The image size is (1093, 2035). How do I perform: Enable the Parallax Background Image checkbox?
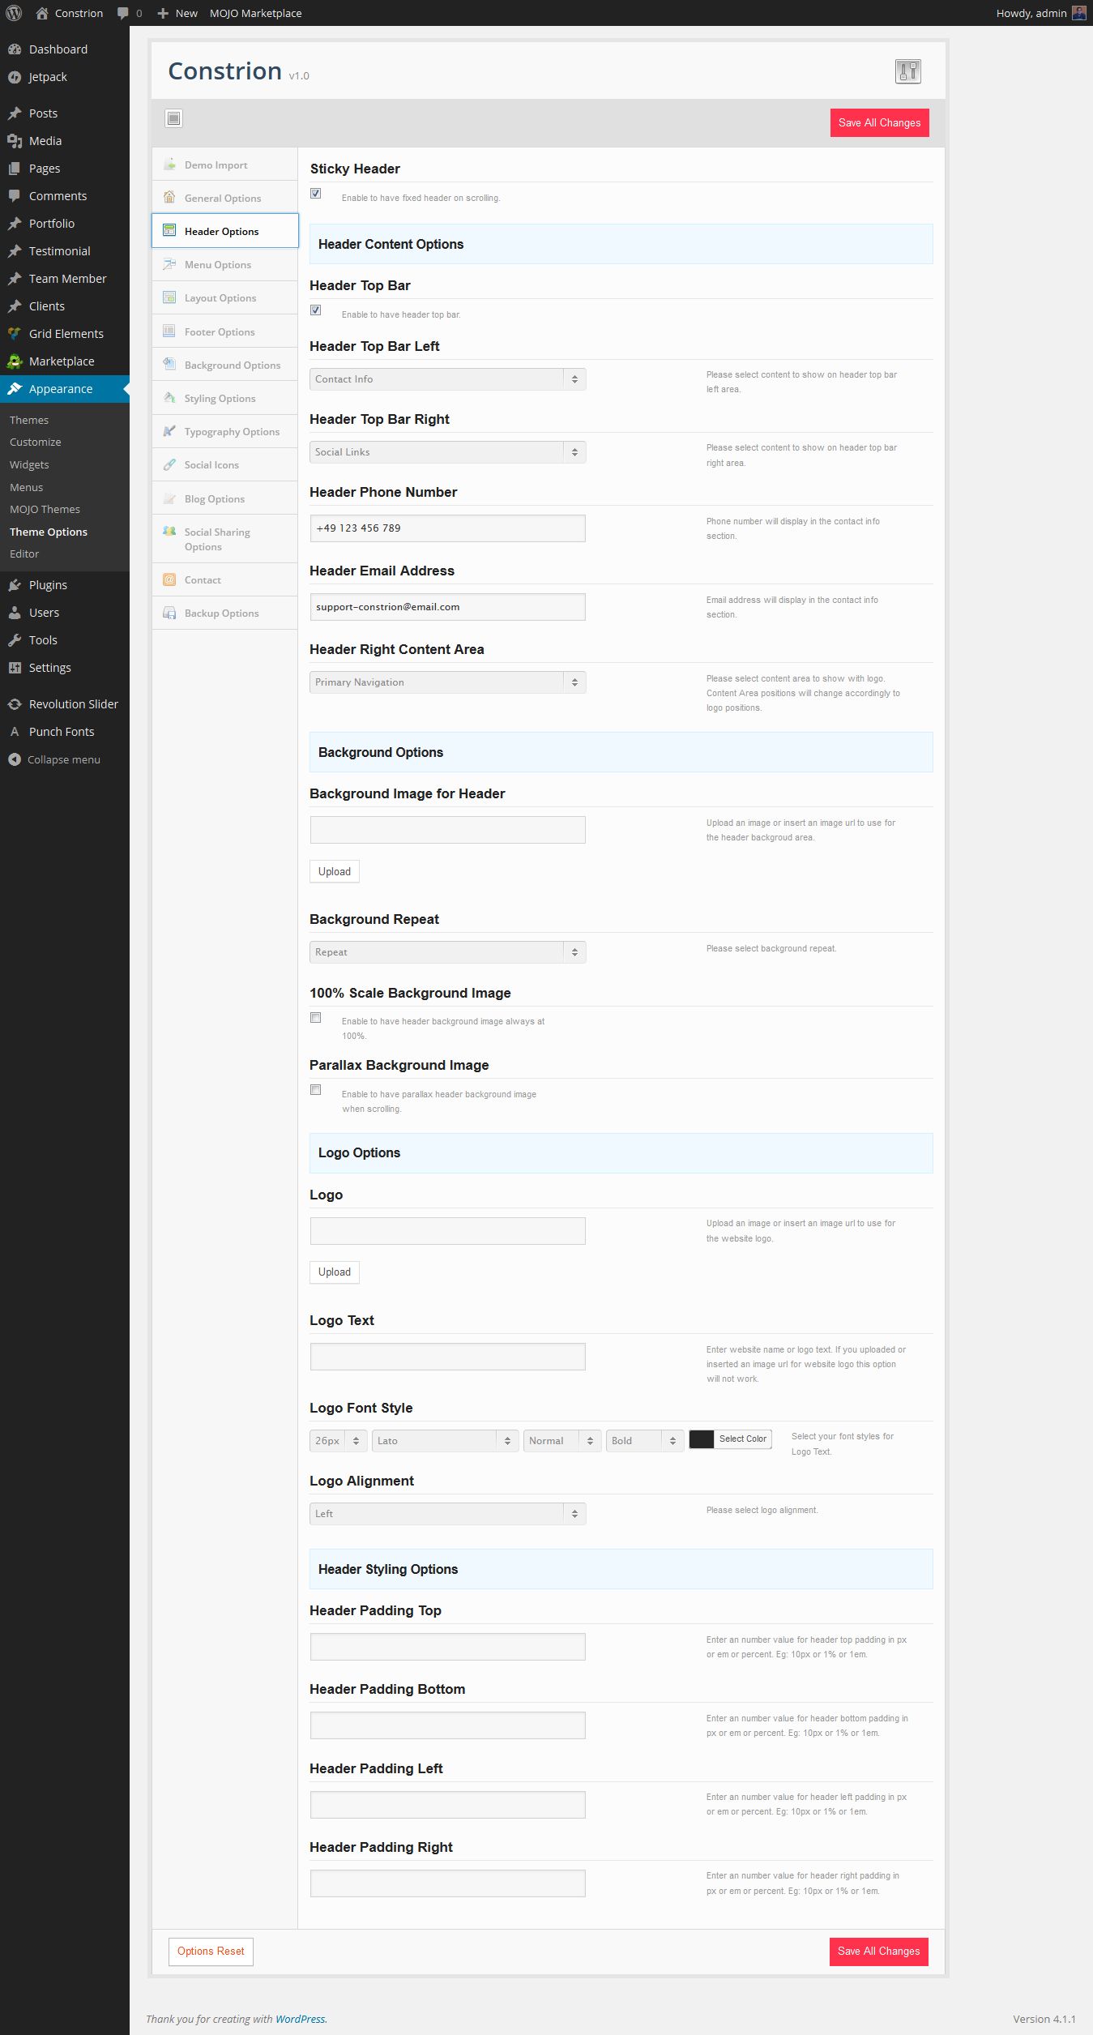[316, 1090]
